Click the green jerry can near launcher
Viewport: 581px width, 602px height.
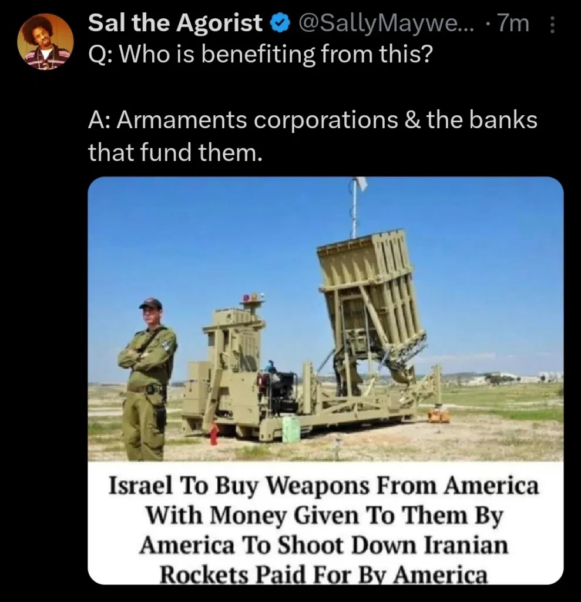[291, 430]
